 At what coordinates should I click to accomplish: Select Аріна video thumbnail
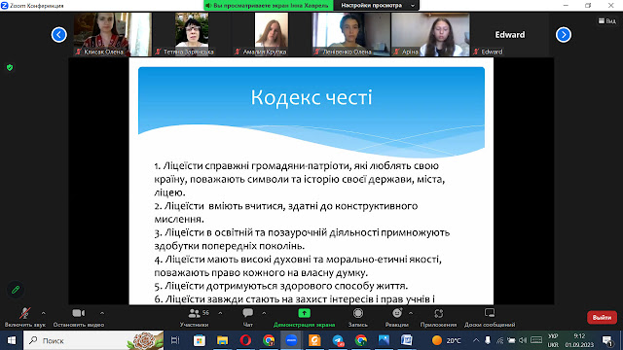click(430, 34)
